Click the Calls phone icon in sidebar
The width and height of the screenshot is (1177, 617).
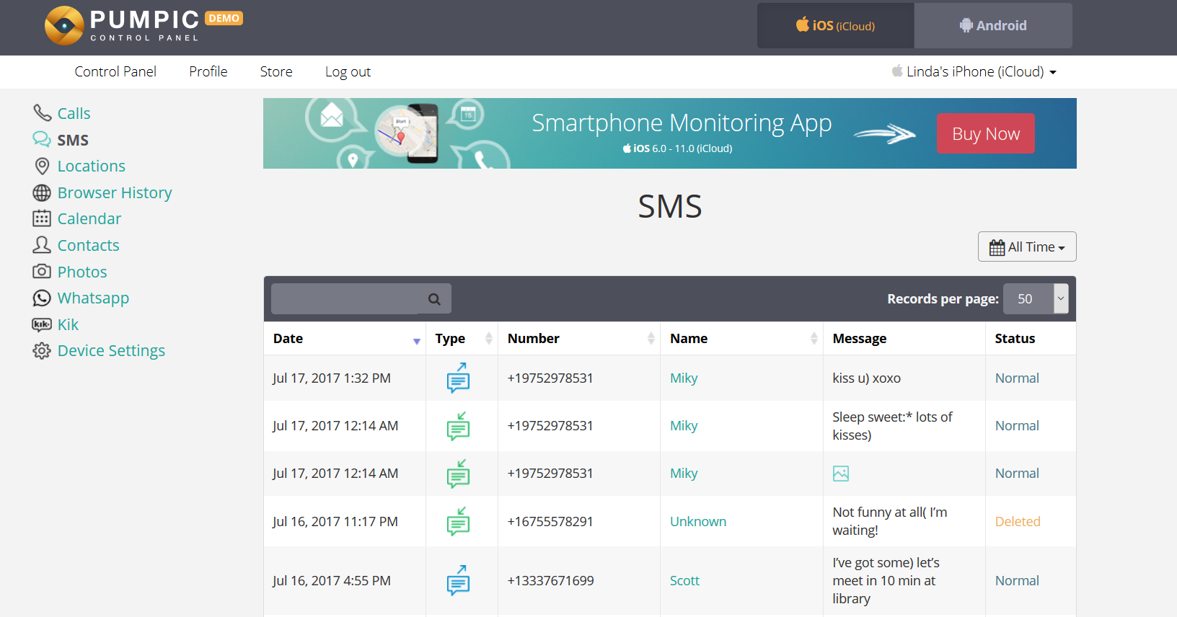[x=42, y=113]
